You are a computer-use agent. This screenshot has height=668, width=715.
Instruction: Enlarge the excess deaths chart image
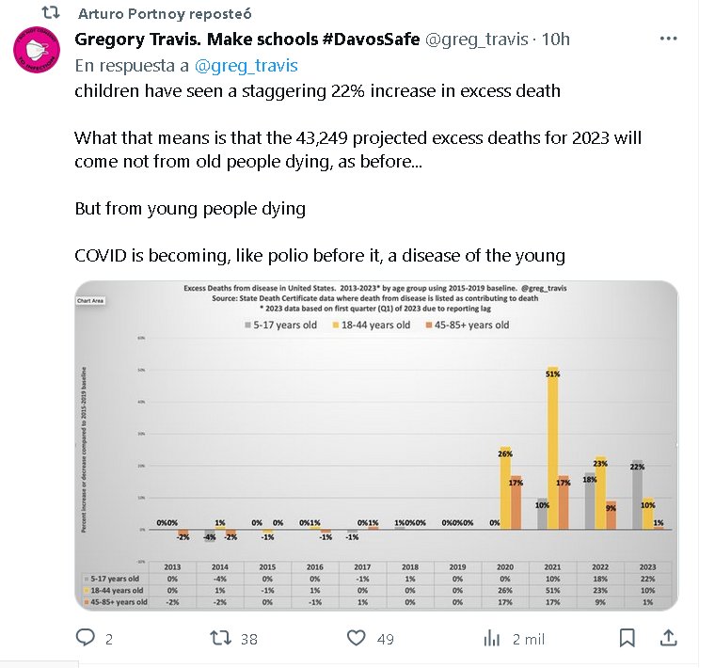point(376,445)
